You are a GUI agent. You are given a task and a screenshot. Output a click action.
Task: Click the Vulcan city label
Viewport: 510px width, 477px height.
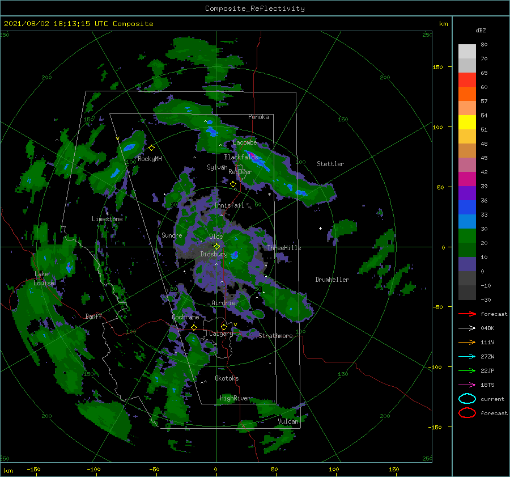(x=288, y=421)
